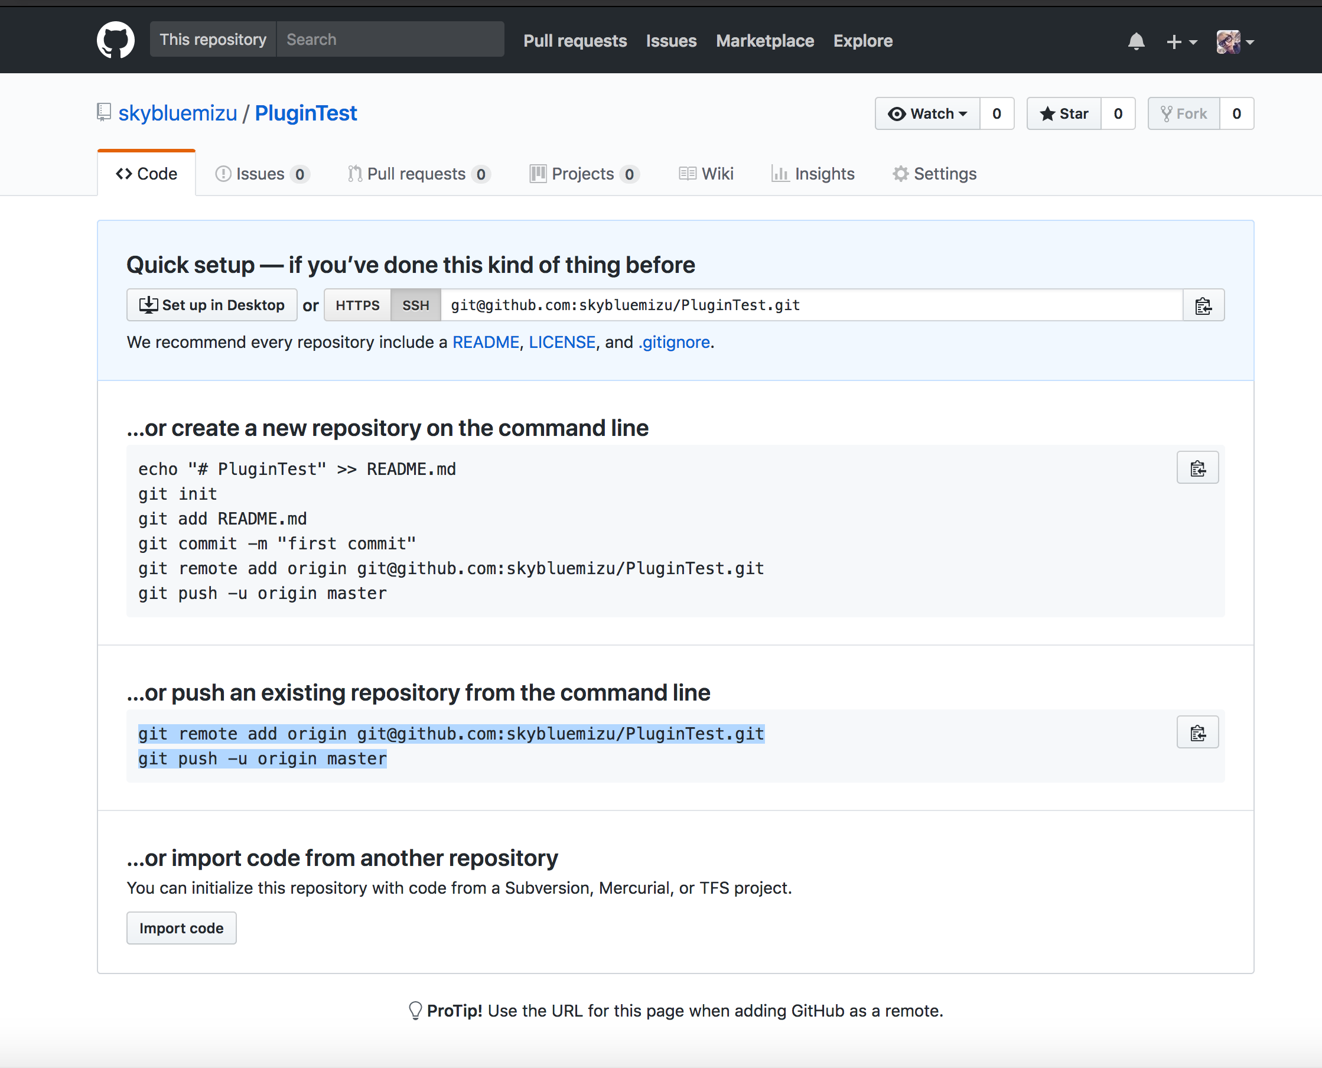Viewport: 1322px width, 1068px height.
Task: Click the add new repository dropdown
Action: tap(1181, 40)
